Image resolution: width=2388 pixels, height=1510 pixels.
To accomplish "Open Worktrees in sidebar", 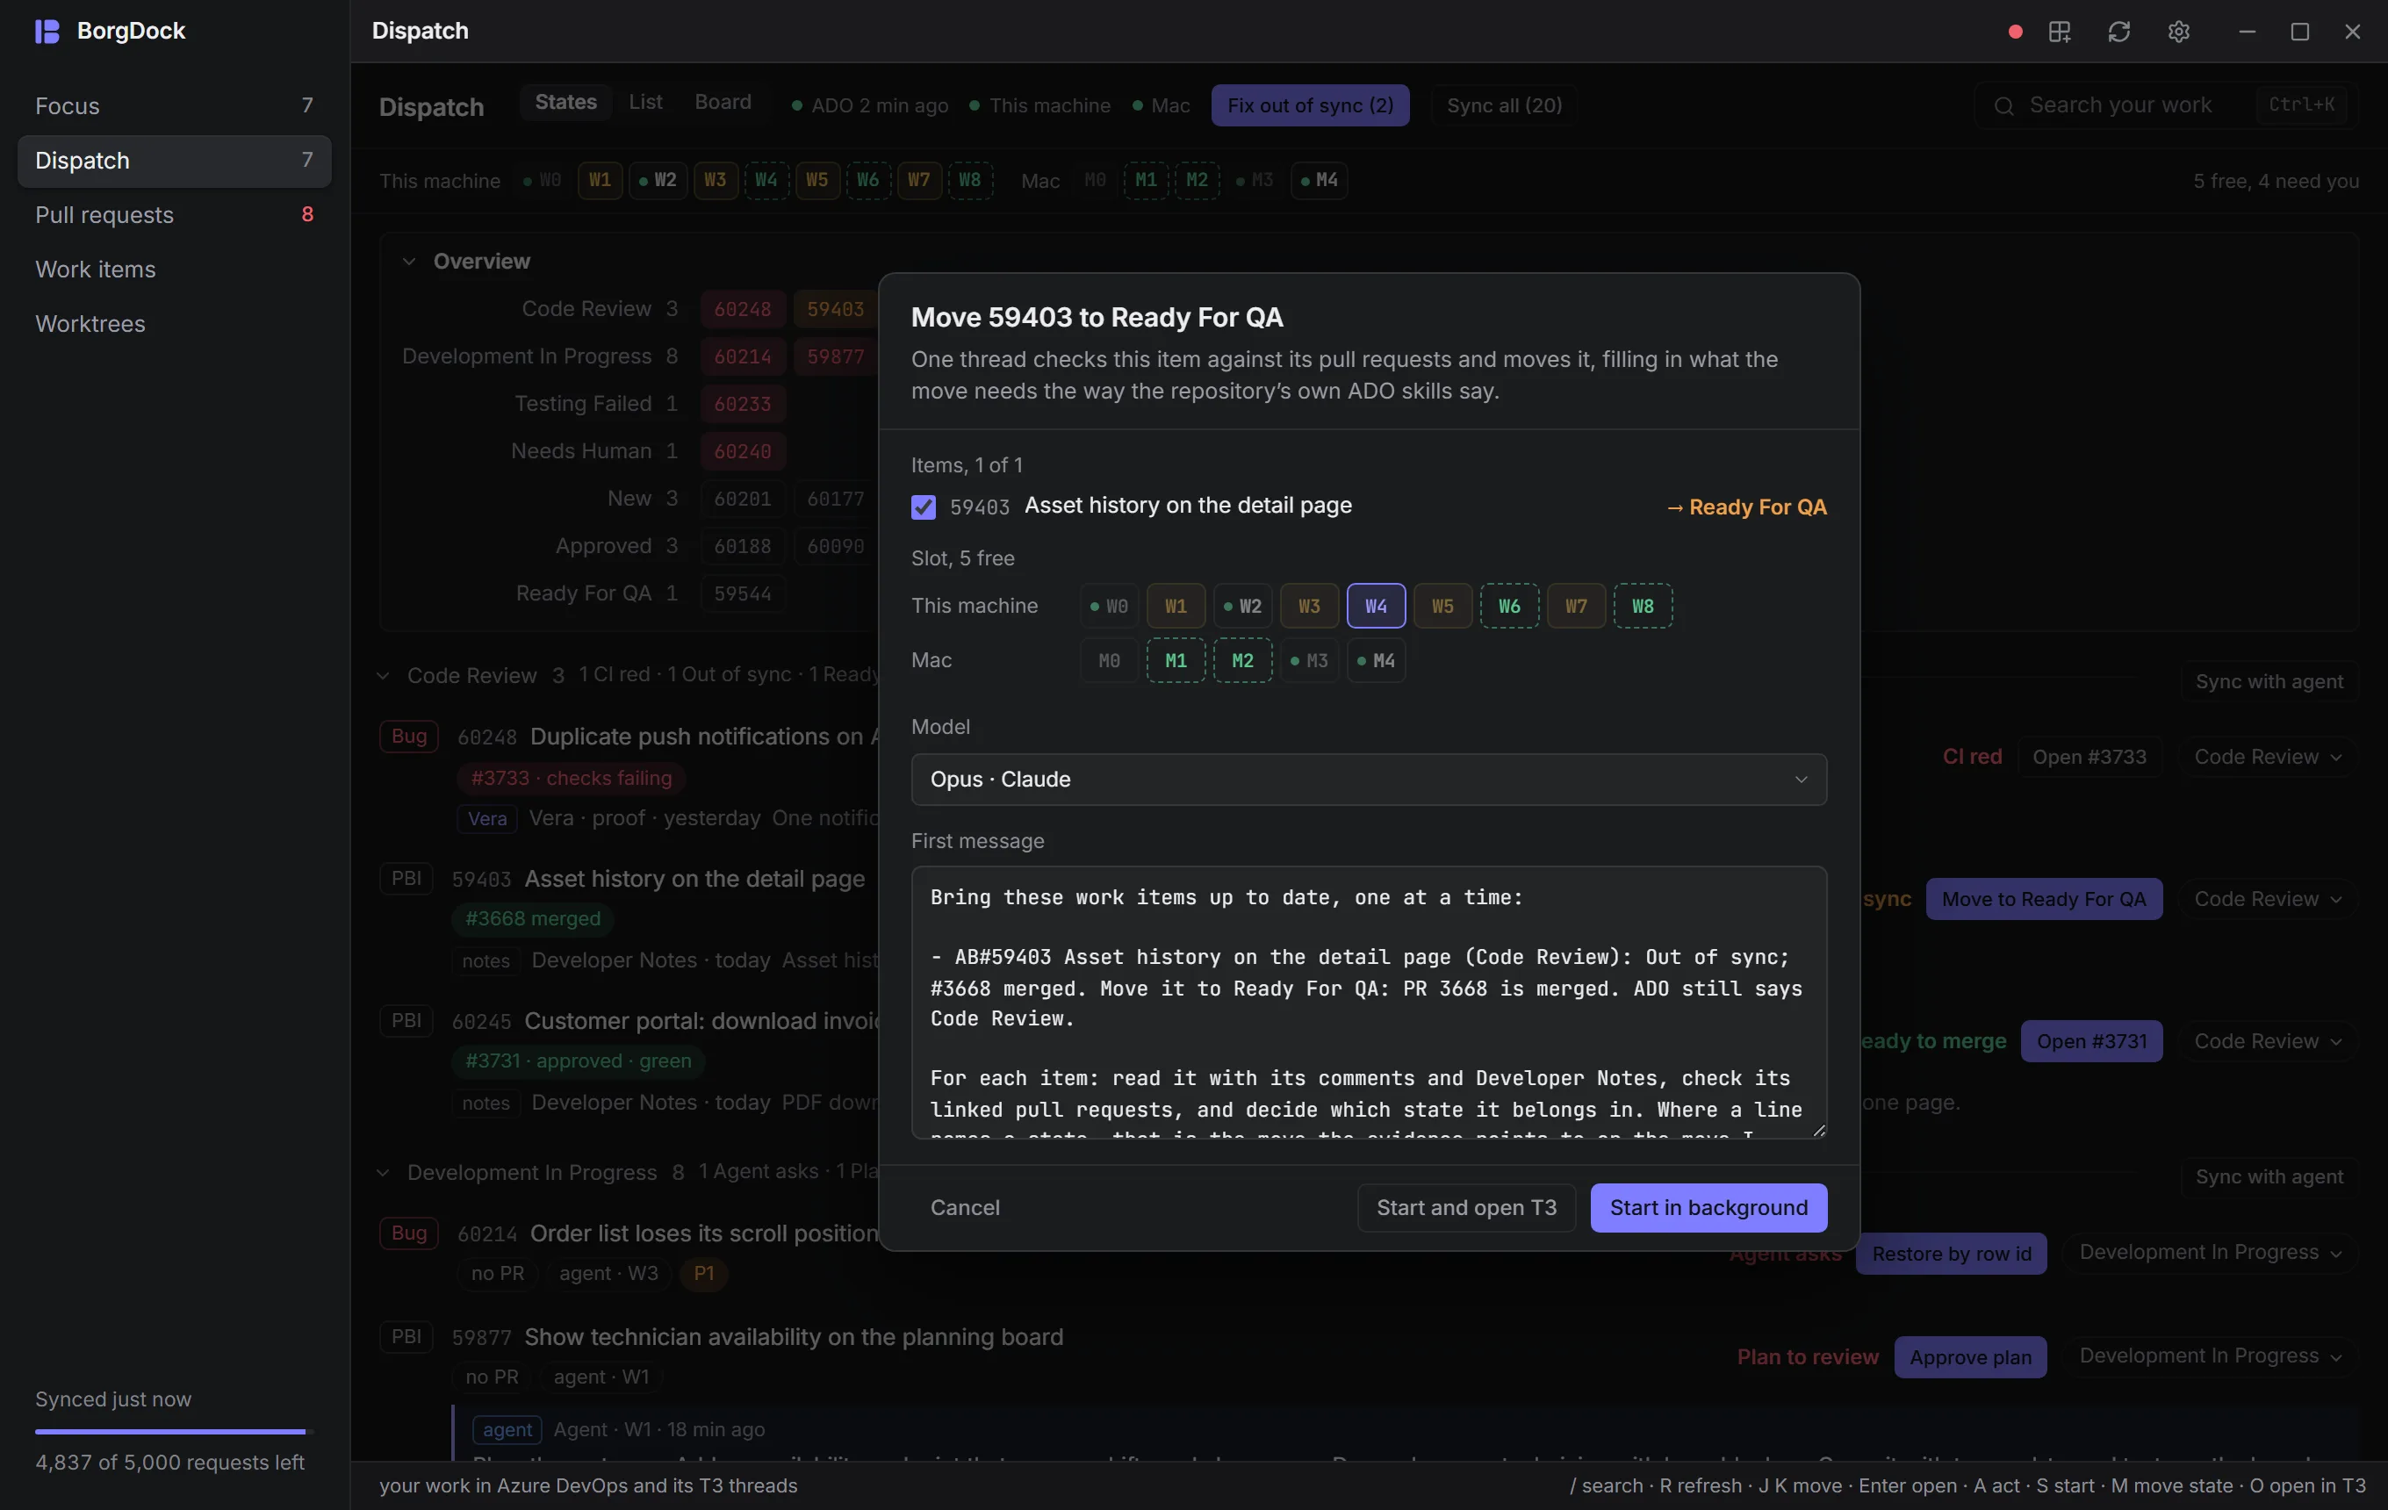I will (175, 324).
